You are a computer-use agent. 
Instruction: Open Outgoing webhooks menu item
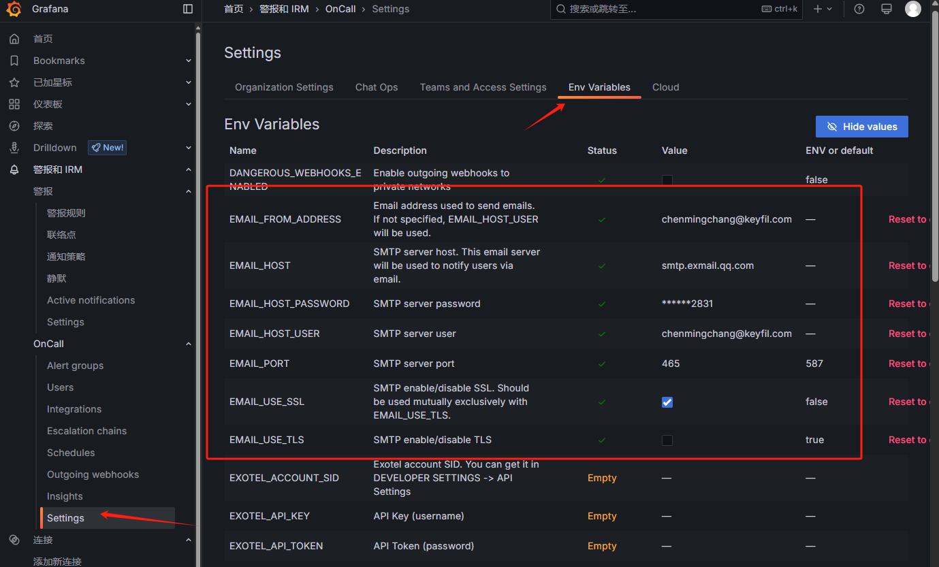tap(93, 474)
